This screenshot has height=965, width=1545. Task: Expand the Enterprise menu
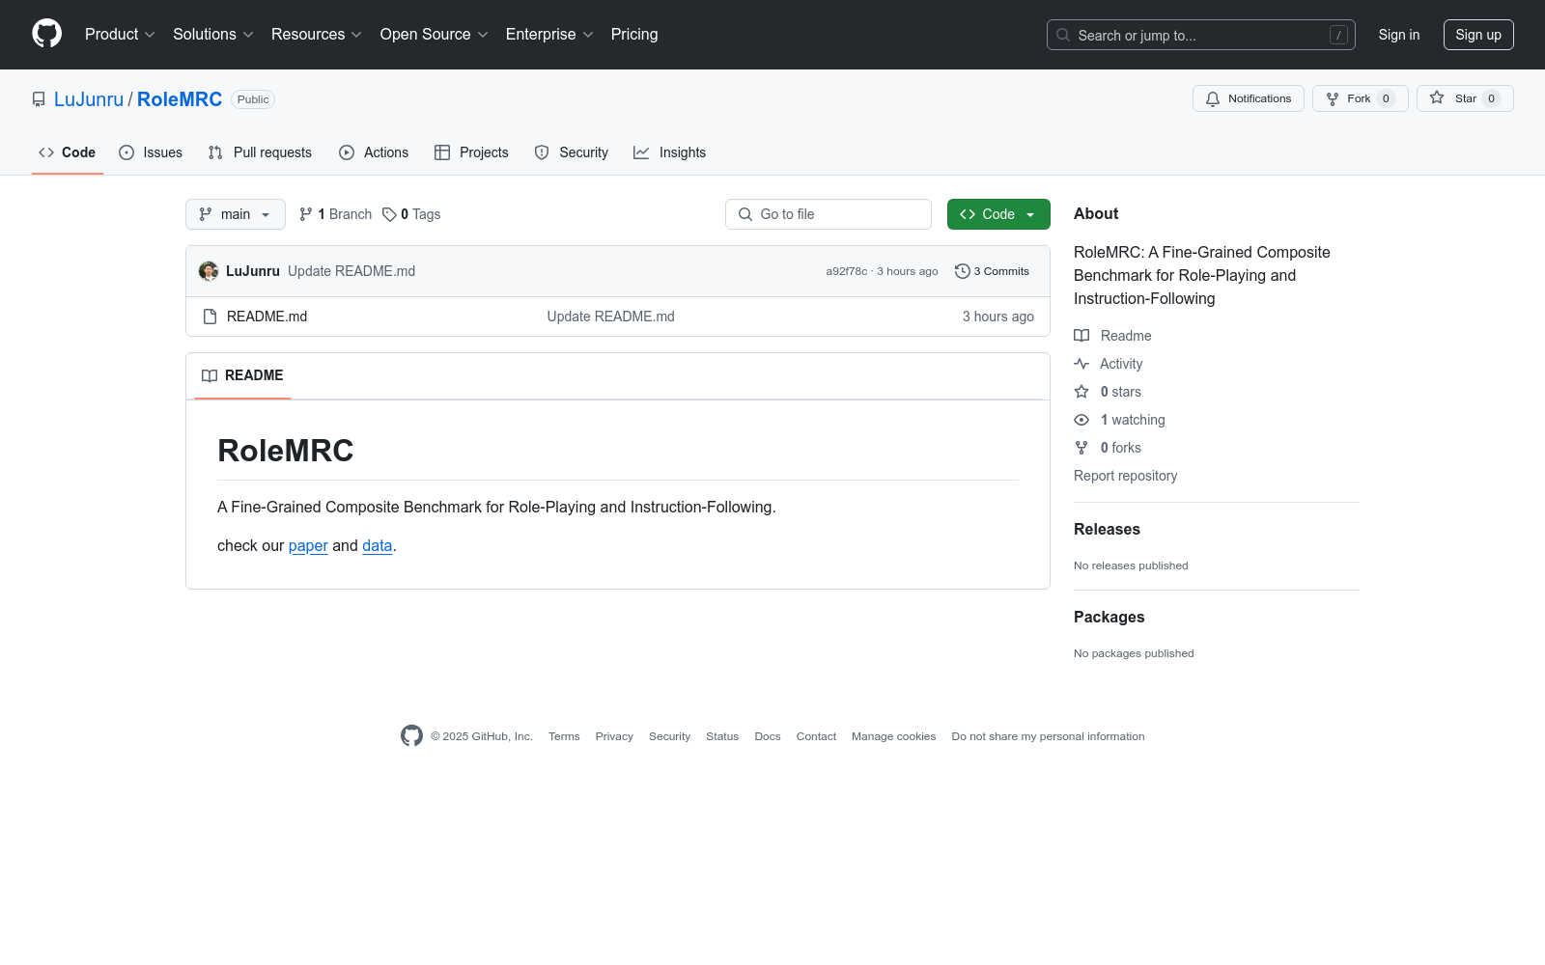549,34
